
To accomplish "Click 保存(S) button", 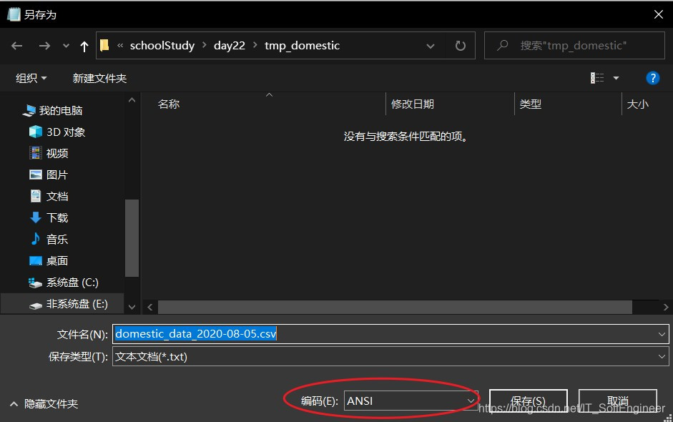I will pyautogui.click(x=529, y=401).
